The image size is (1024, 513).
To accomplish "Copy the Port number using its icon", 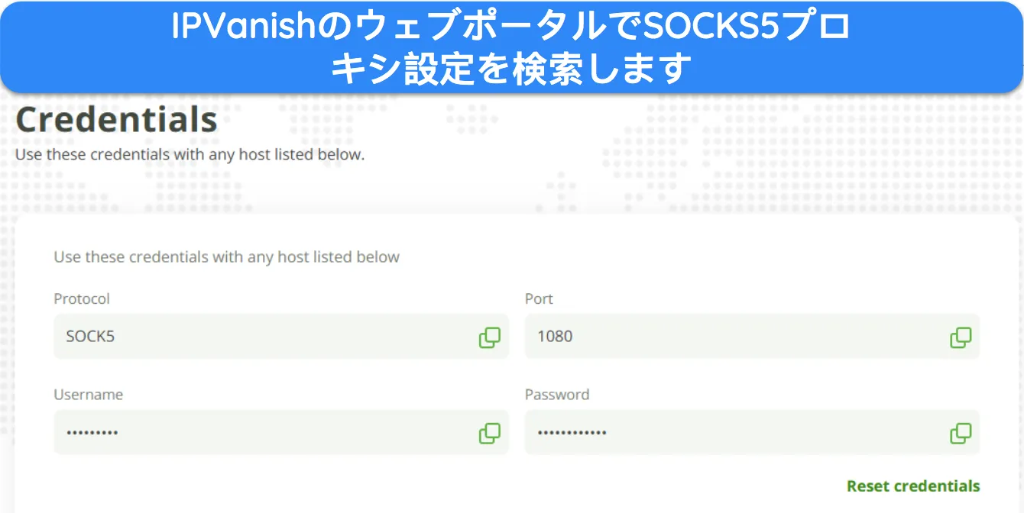I will [x=961, y=337].
